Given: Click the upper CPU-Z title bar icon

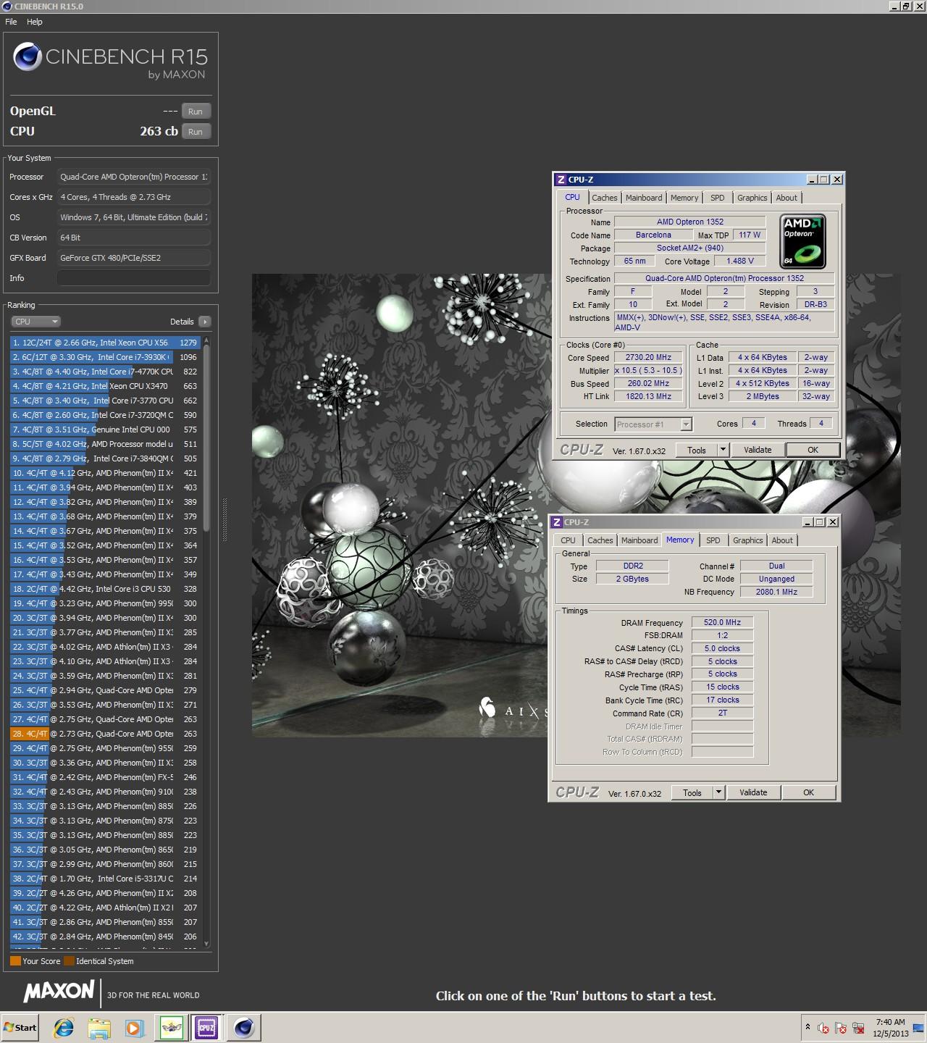Looking at the screenshot, I should tap(561, 180).
